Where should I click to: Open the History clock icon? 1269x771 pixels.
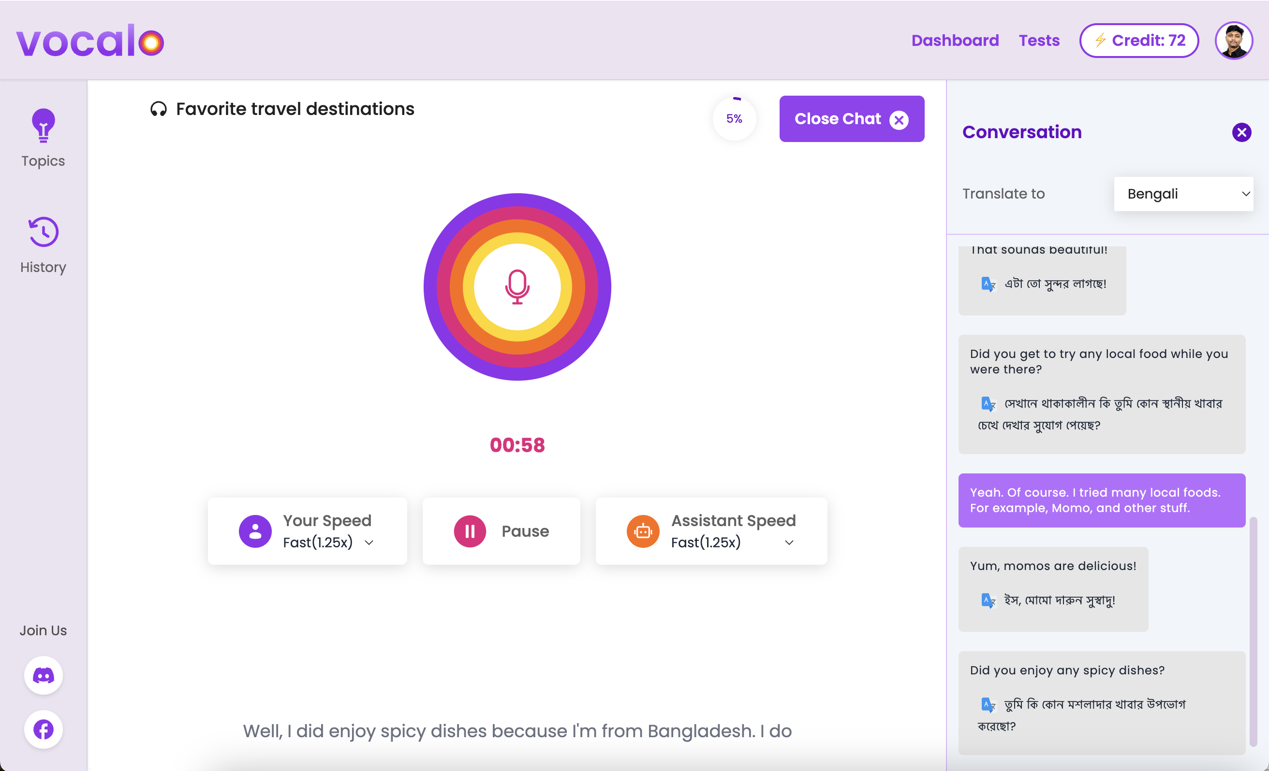click(43, 232)
